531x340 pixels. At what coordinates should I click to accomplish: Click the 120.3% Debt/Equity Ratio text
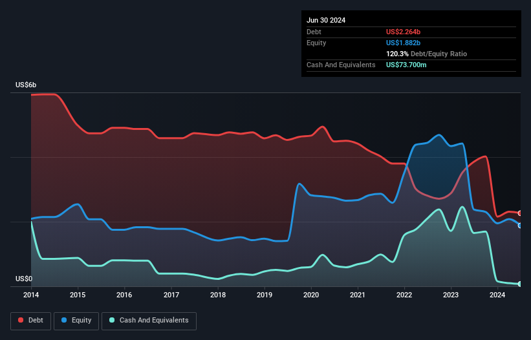[426, 54]
